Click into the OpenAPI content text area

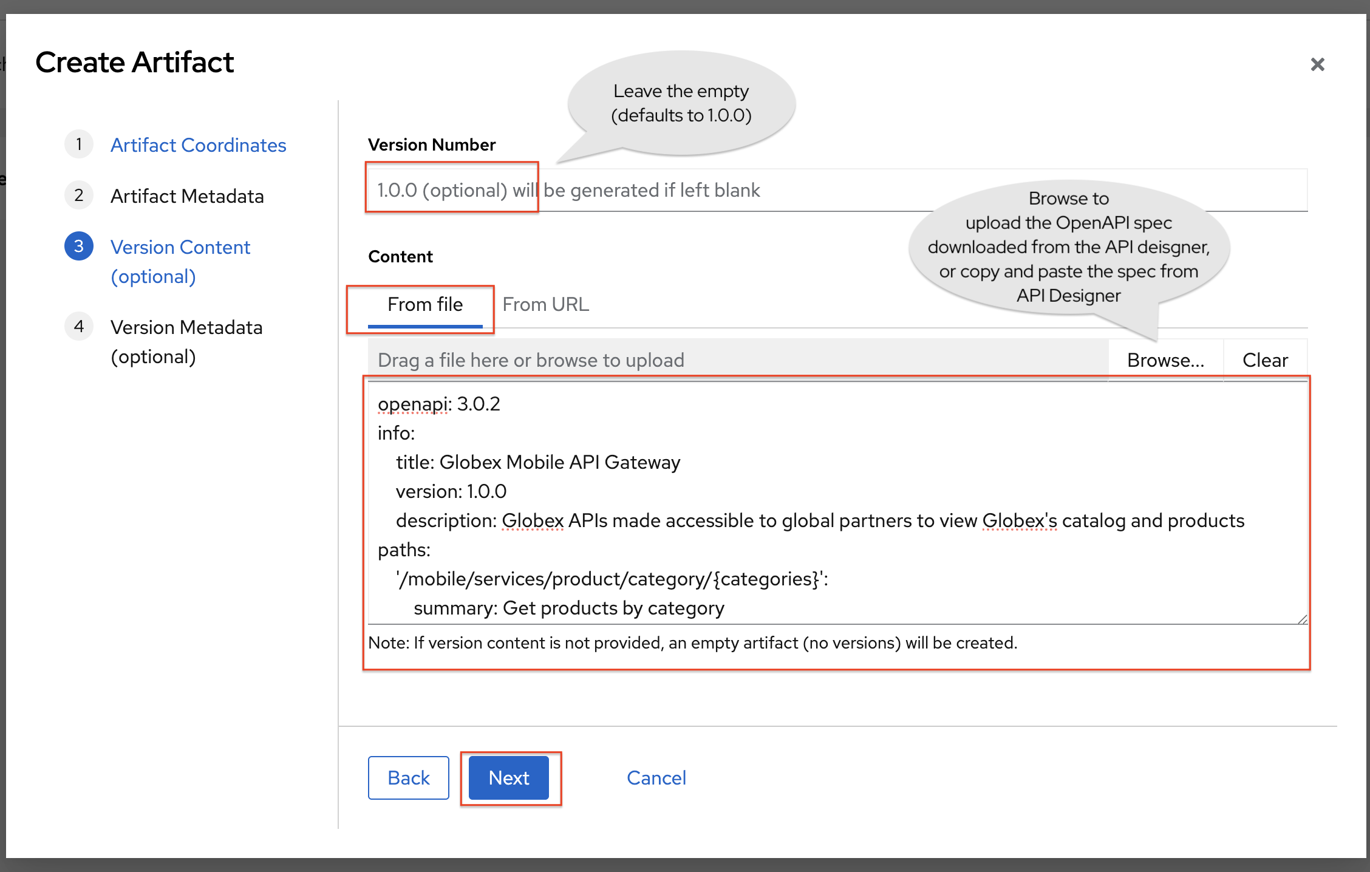tap(837, 503)
